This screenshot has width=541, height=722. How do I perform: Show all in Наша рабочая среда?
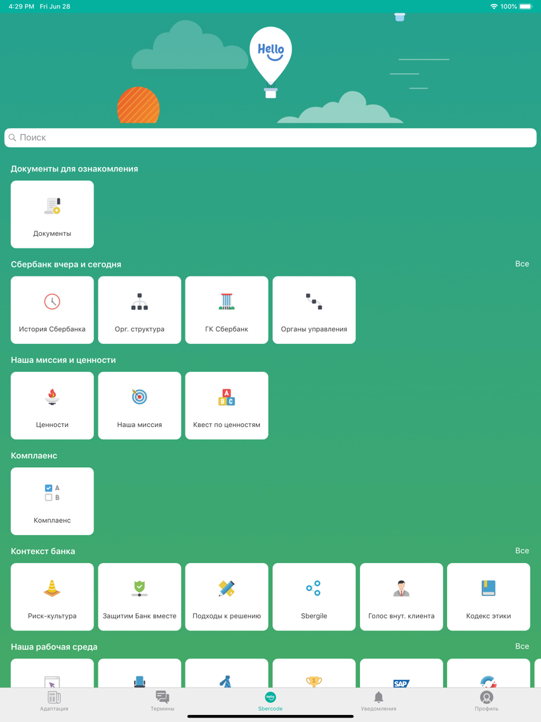(x=522, y=646)
